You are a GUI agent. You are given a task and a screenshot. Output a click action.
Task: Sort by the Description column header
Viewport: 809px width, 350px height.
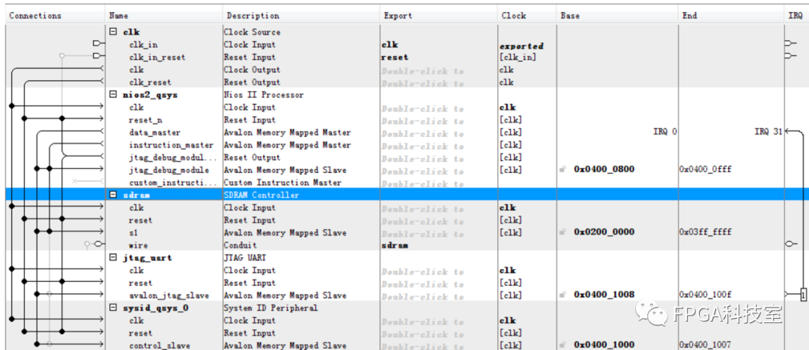point(253,16)
